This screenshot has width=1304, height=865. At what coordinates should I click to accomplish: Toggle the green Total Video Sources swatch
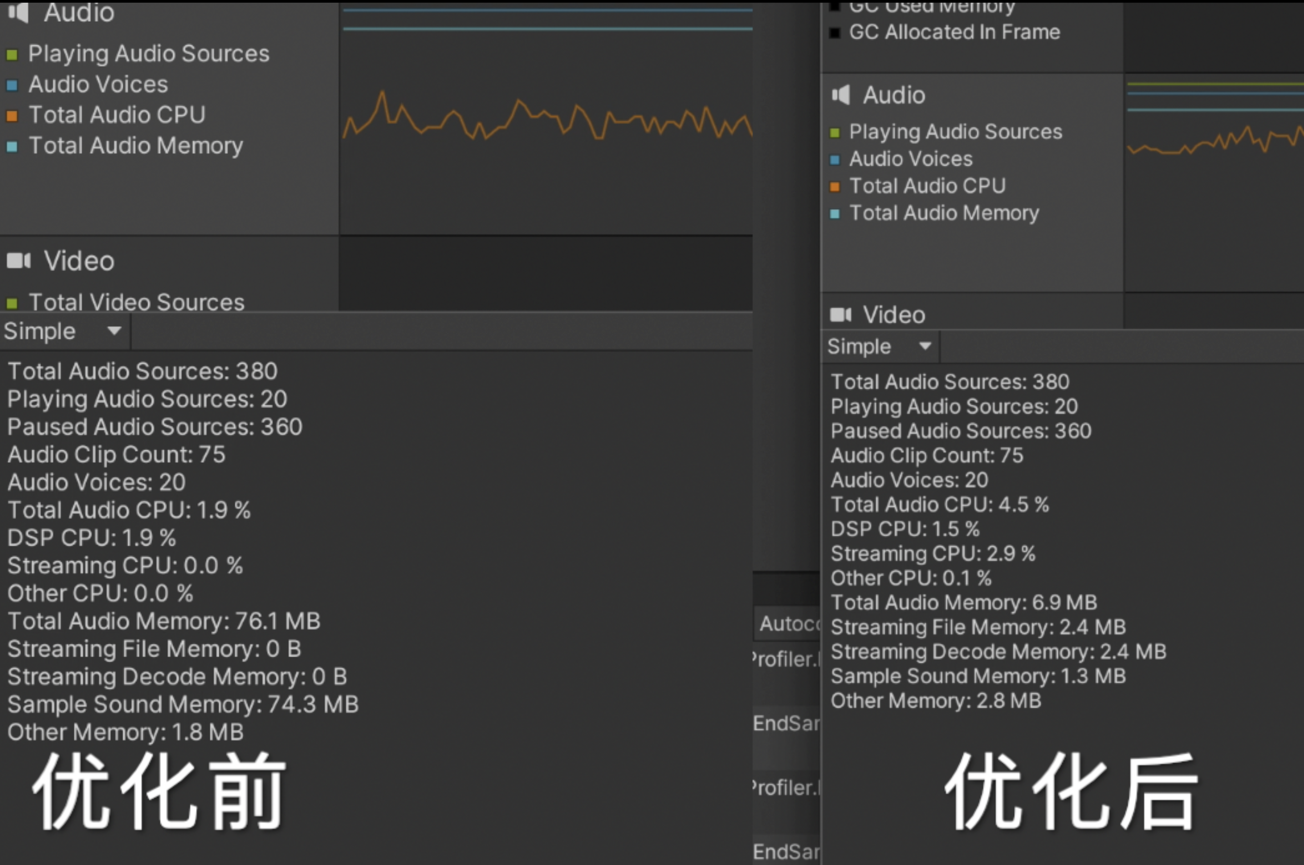[12, 303]
